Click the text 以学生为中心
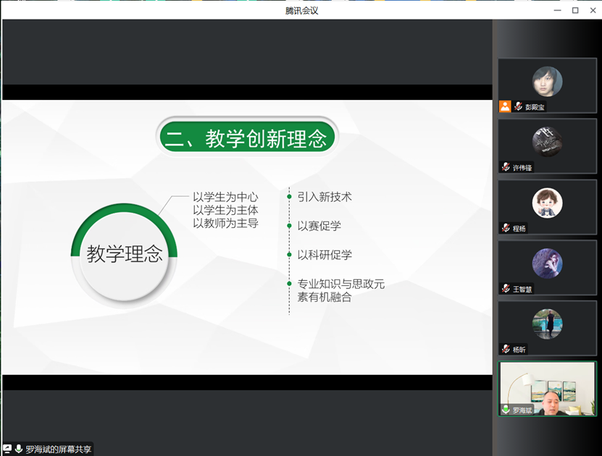Image resolution: width=602 pixels, height=456 pixels. (x=226, y=197)
